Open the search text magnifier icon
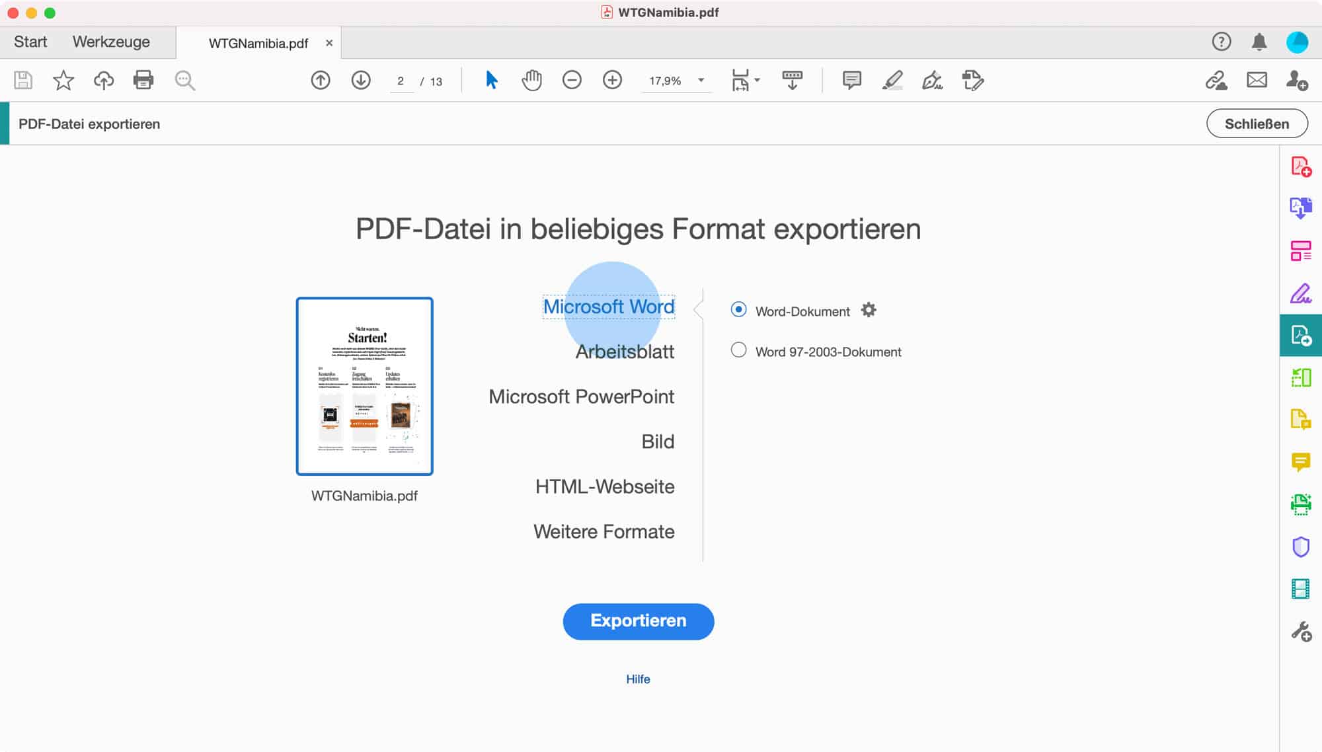The width and height of the screenshot is (1322, 752). click(185, 81)
